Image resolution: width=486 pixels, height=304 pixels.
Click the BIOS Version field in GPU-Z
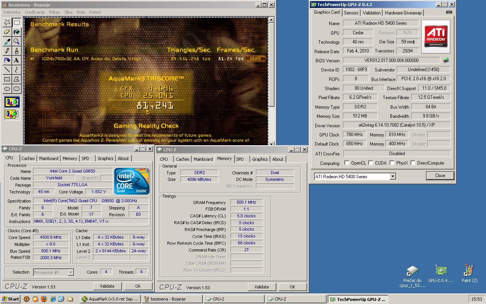click(x=391, y=60)
